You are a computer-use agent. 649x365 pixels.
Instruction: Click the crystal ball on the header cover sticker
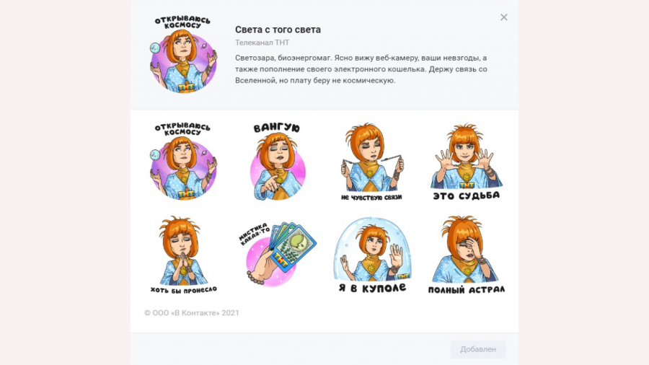click(155, 48)
